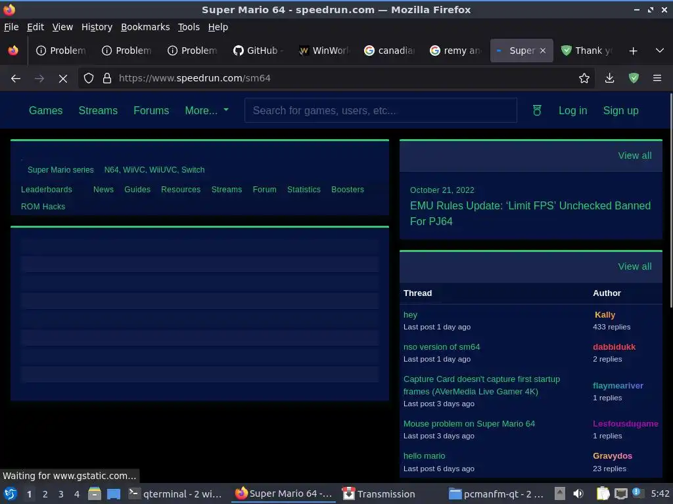Switch to the canadian Google search tab
The height and width of the screenshot is (504, 673).
pyautogui.click(x=390, y=51)
